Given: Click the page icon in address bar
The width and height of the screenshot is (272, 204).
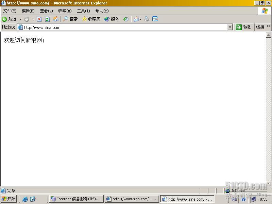Looking at the screenshot, I should tap(20, 28).
